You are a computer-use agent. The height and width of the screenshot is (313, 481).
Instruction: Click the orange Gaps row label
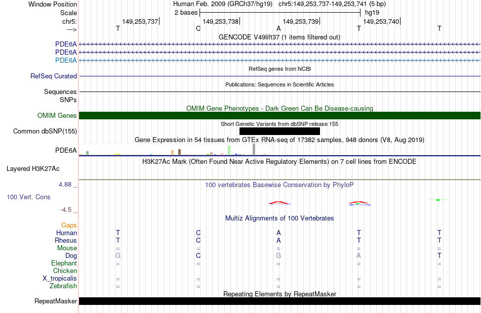coord(69,226)
